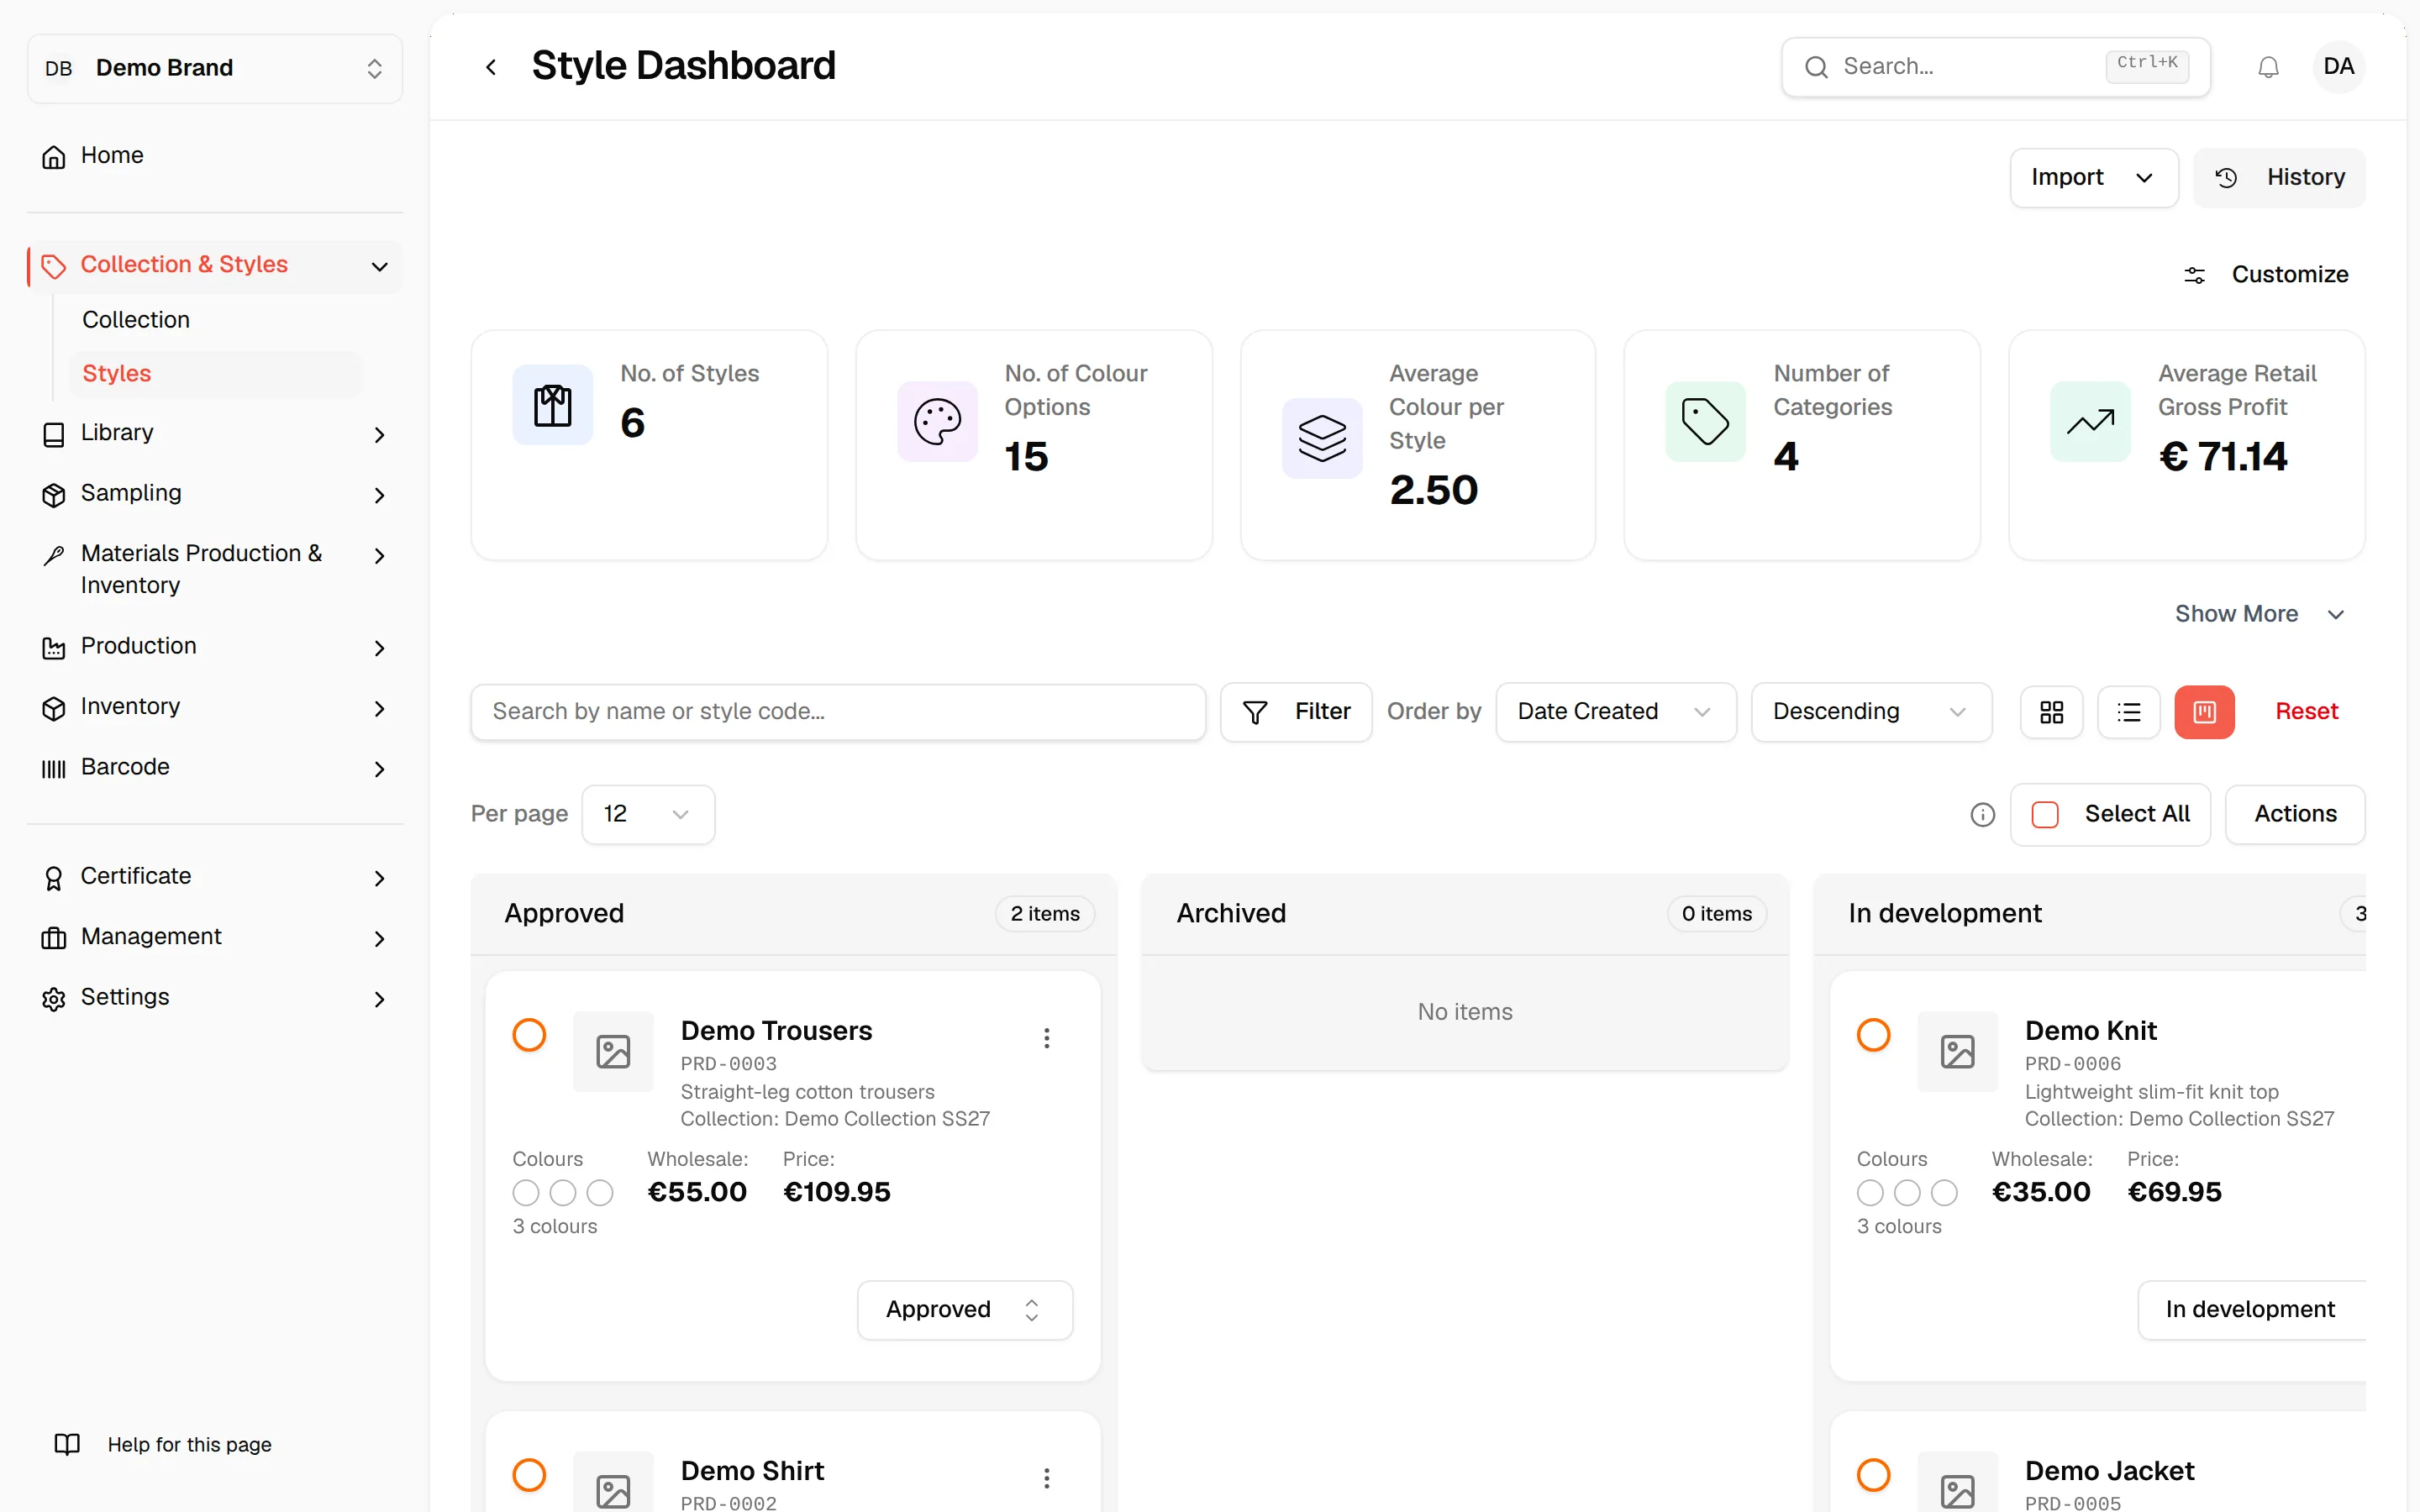Click the History button
The image size is (2420, 1512).
(2279, 178)
